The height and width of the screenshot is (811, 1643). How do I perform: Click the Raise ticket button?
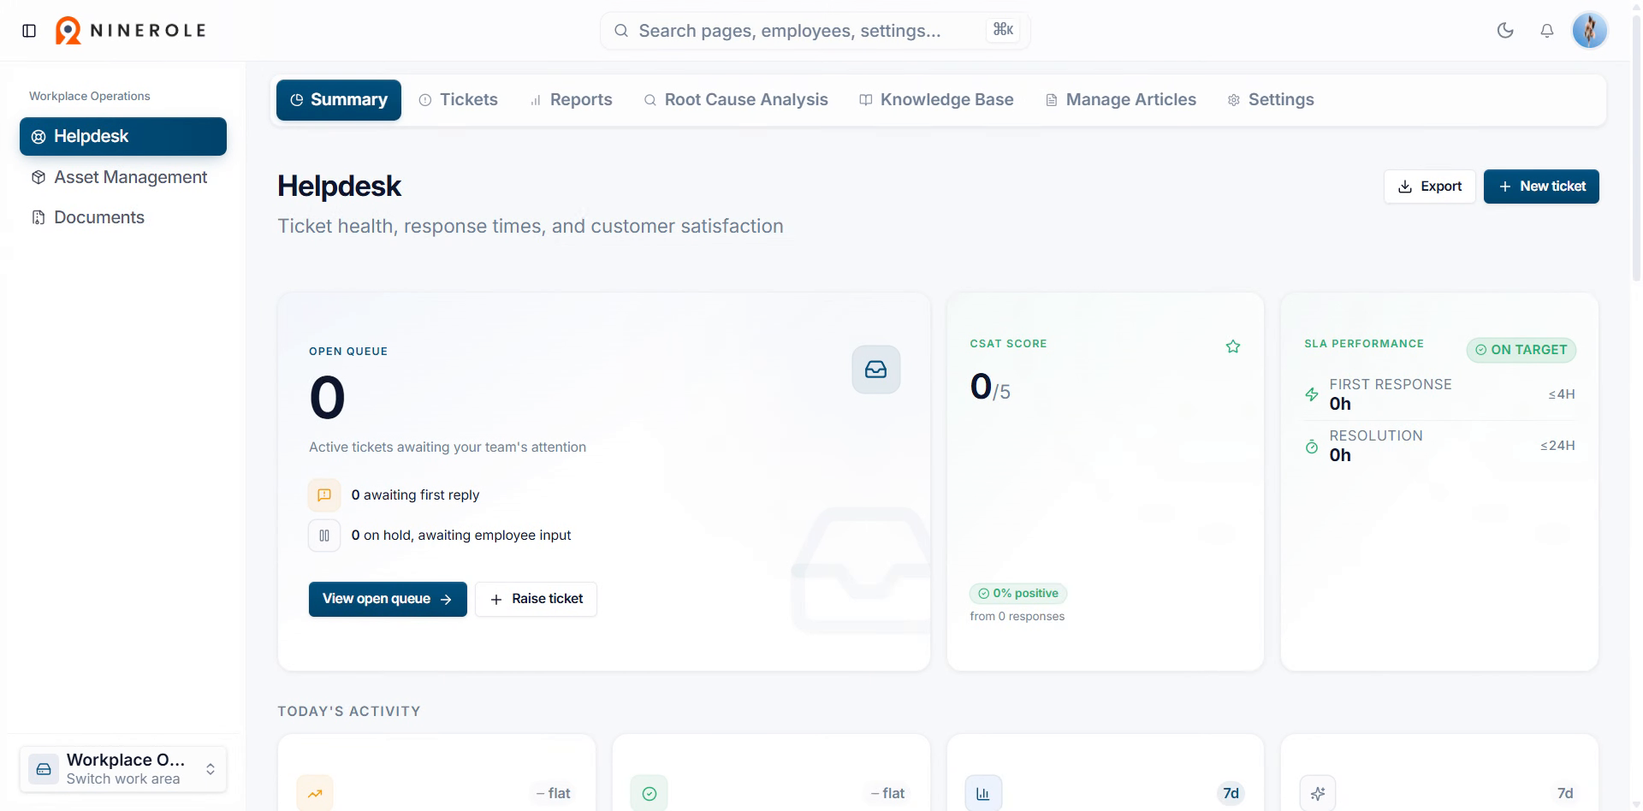click(x=537, y=599)
